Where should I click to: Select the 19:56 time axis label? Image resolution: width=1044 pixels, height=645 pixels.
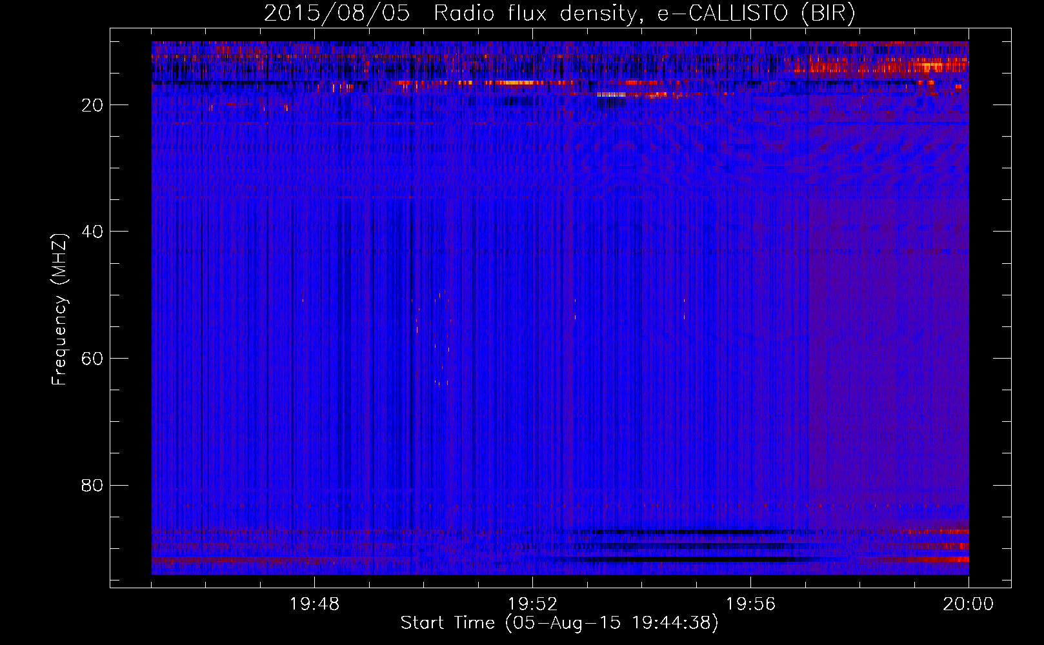tap(751, 604)
